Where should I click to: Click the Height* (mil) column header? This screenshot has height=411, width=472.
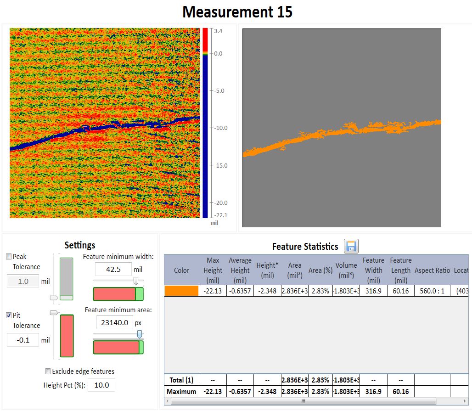[267, 270]
